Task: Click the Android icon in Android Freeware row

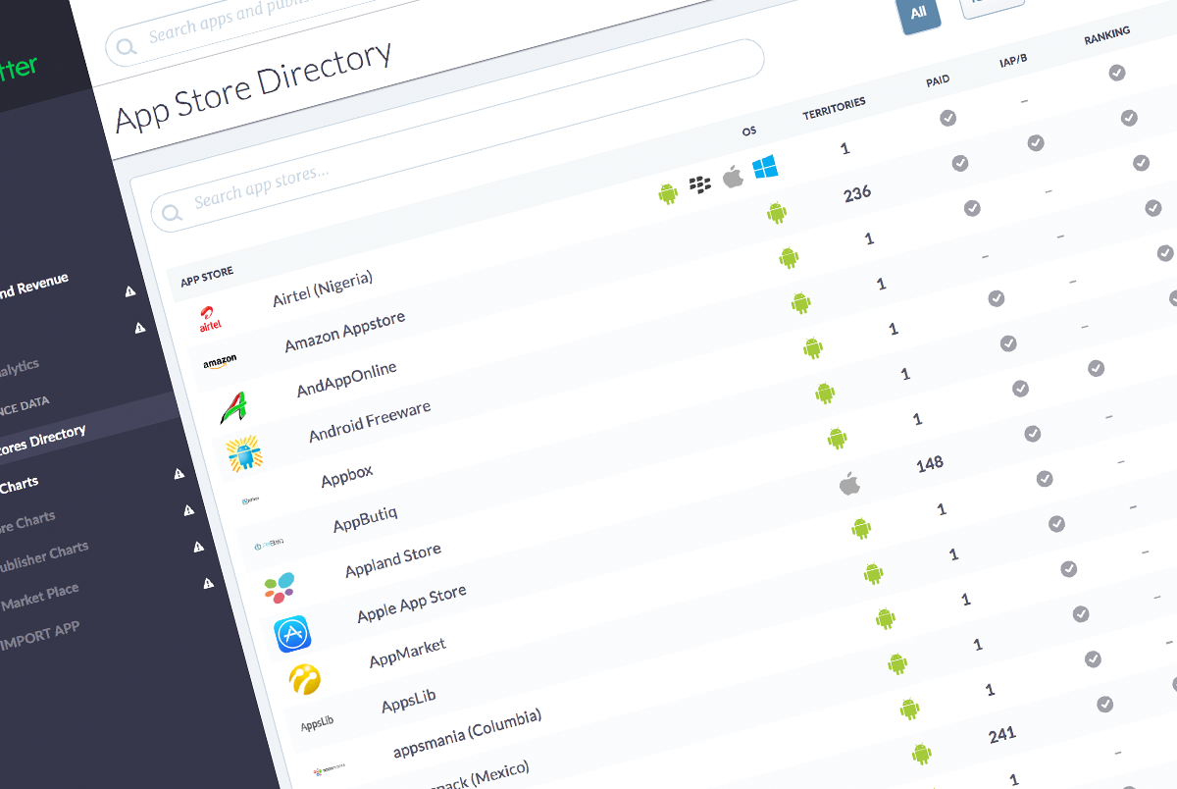Action: pos(800,302)
